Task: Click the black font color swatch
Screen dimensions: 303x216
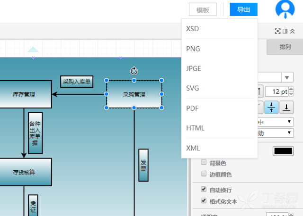Action: 283,151
